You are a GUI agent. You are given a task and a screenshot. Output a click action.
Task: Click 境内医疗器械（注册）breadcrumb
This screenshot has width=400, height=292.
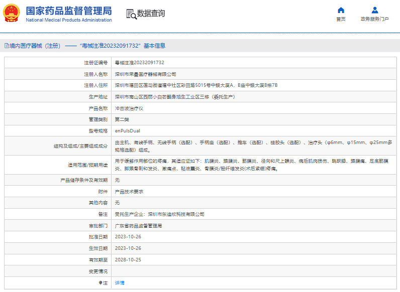point(35,46)
